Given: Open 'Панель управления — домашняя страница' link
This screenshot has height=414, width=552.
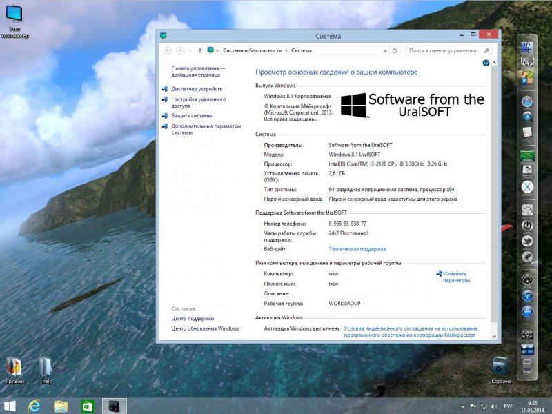Looking at the screenshot, I should coord(198,72).
